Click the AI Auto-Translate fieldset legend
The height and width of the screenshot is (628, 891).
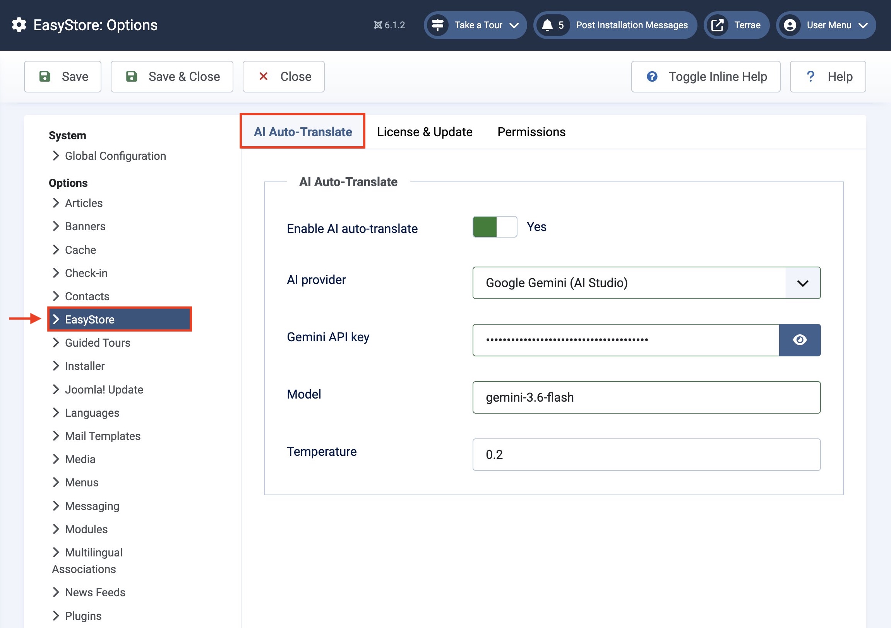click(x=348, y=181)
